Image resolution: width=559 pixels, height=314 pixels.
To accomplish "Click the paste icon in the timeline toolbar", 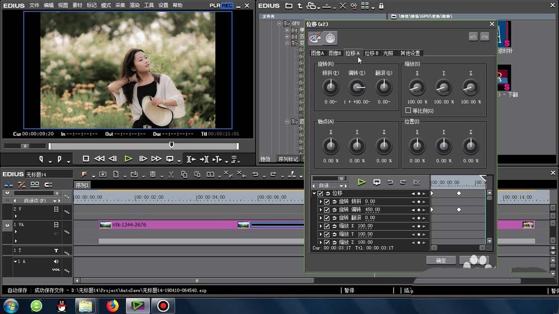I will pos(197,174).
